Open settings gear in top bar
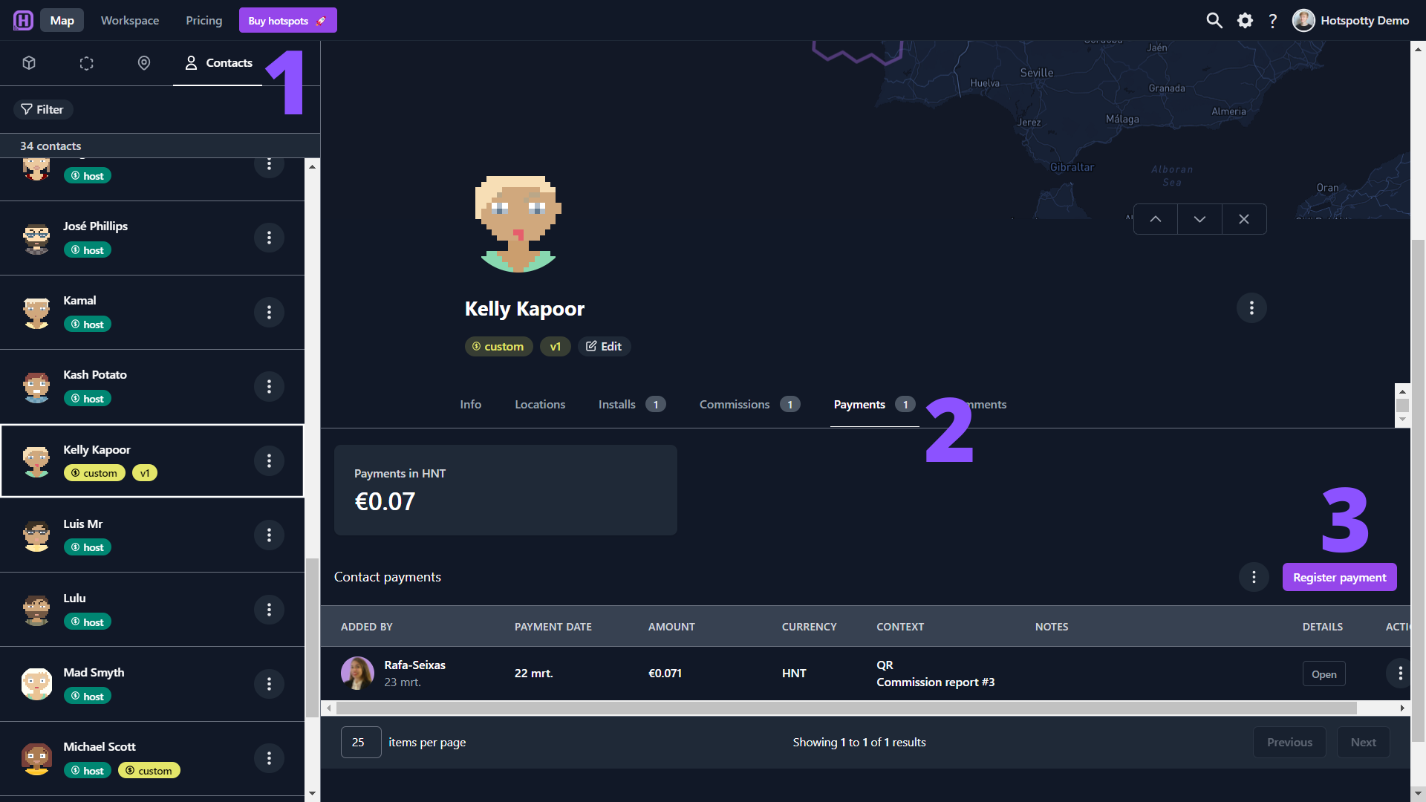The image size is (1426, 802). (1245, 20)
